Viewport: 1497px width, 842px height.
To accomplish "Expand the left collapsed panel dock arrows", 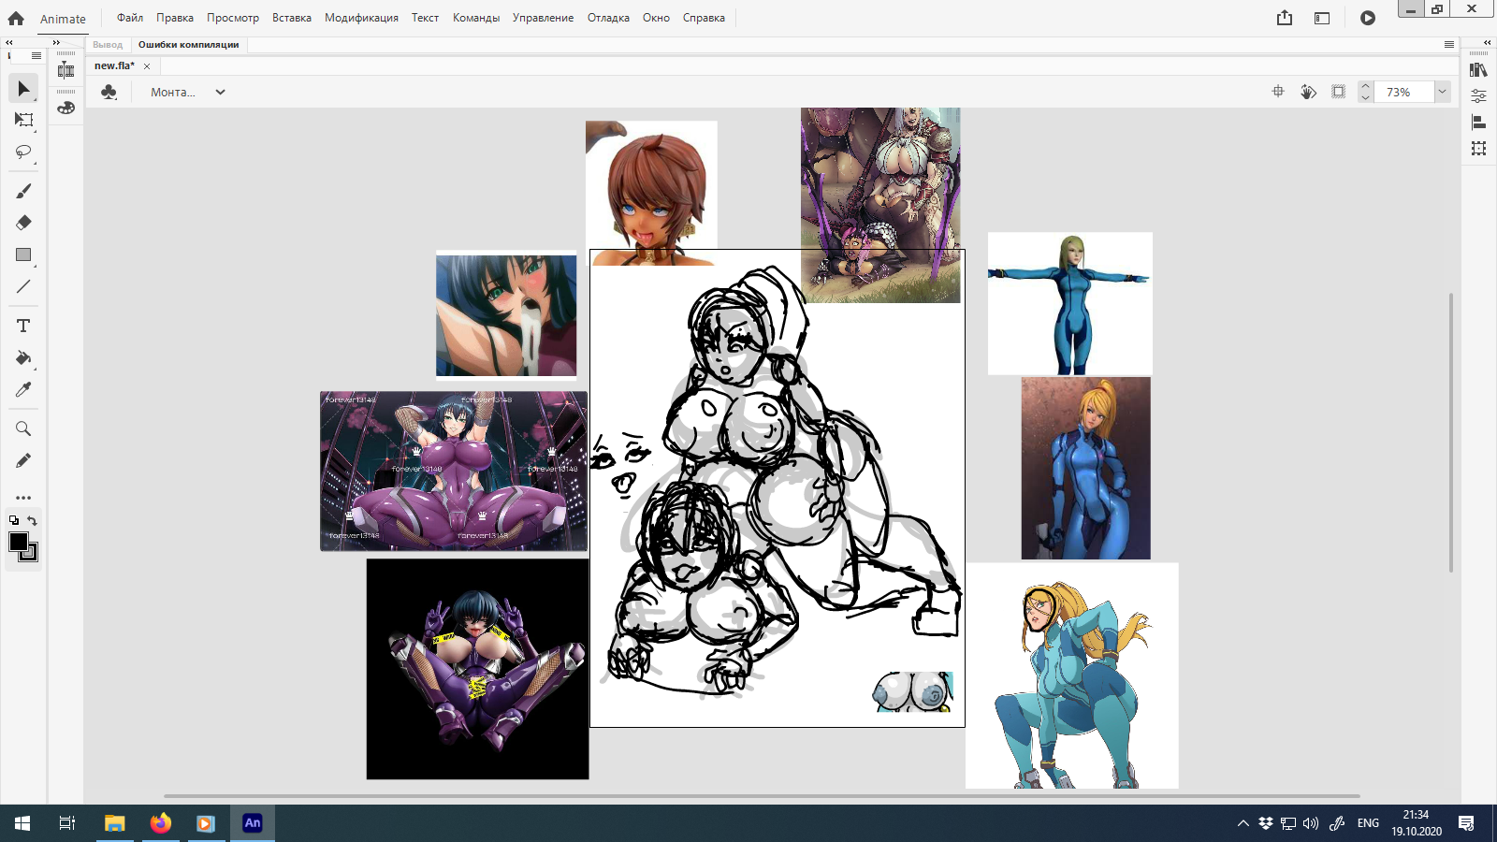I will (x=56, y=43).
